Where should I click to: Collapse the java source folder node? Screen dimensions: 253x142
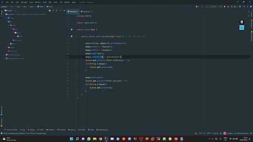click(11, 29)
